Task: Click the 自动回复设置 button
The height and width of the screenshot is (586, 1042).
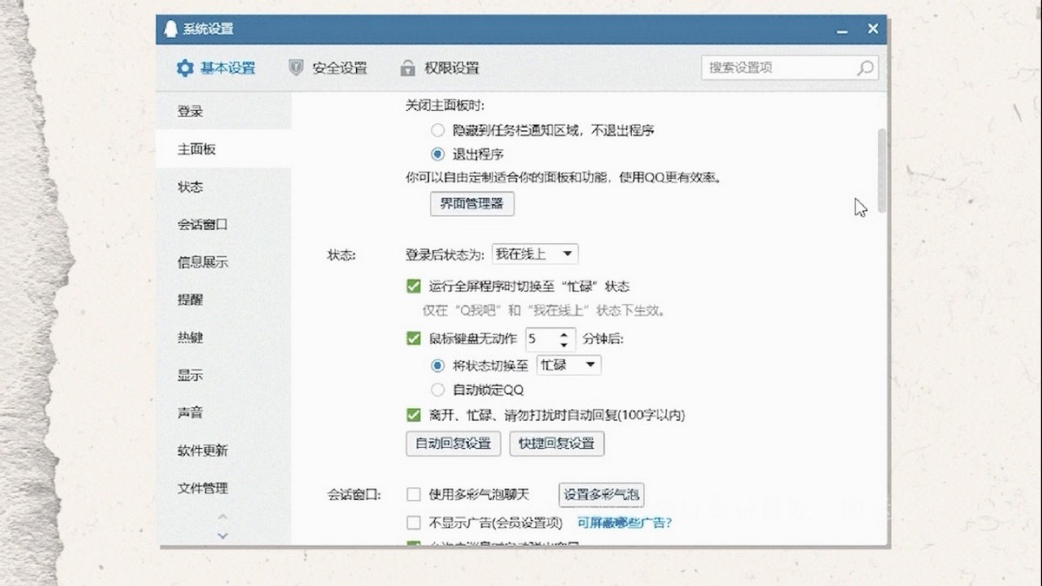Action: [452, 443]
